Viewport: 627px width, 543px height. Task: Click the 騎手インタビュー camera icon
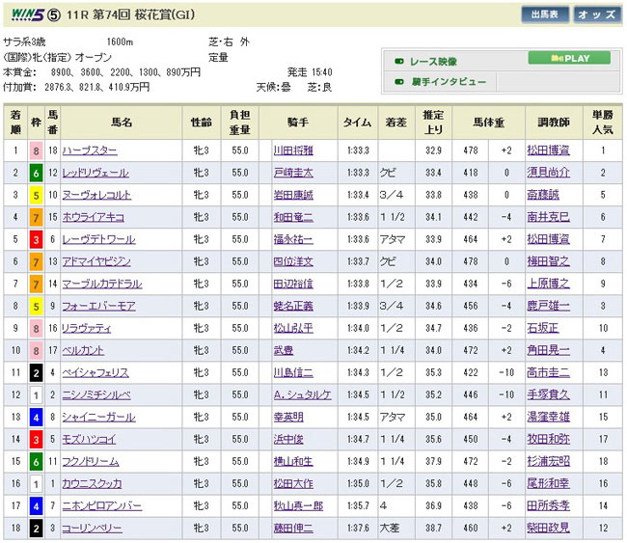(x=399, y=82)
